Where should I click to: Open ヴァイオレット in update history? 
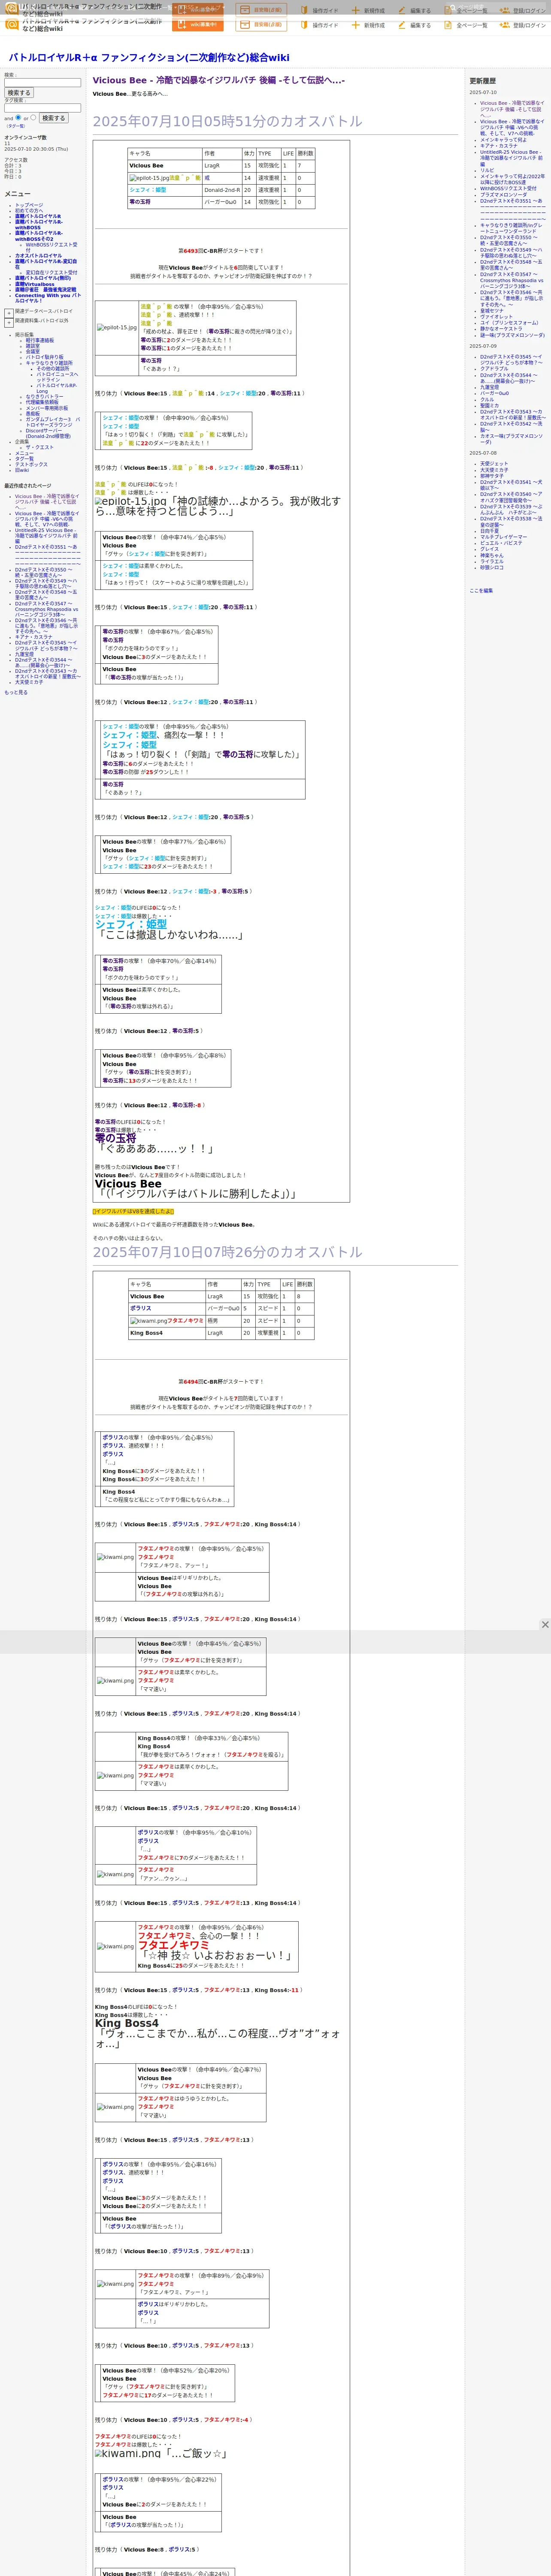pyautogui.click(x=496, y=317)
